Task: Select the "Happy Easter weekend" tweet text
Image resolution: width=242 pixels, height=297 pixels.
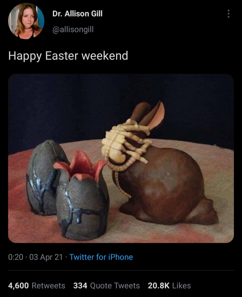Action: pos(68,55)
